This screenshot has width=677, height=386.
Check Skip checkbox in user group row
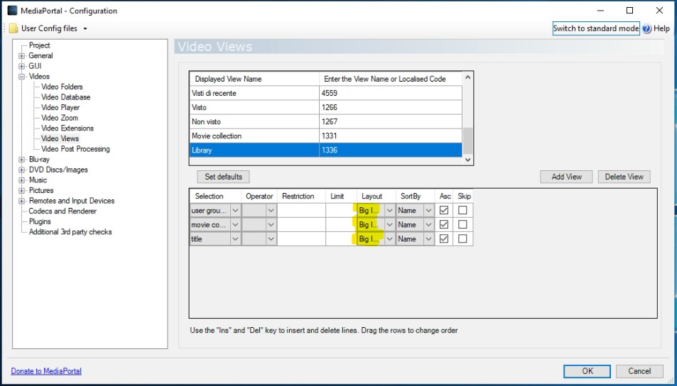pyautogui.click(x=462, y=211)
